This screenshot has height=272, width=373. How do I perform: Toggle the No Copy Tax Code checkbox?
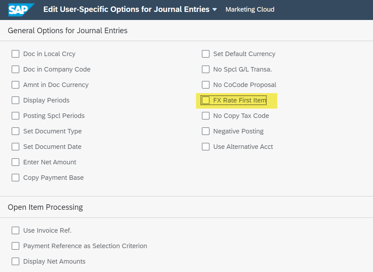tap(206, 116)
